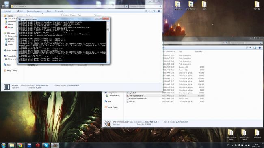Select Grupo doméstico in navigation pane
The height and width of the screenshot is (148, 264).
point(11,51)
